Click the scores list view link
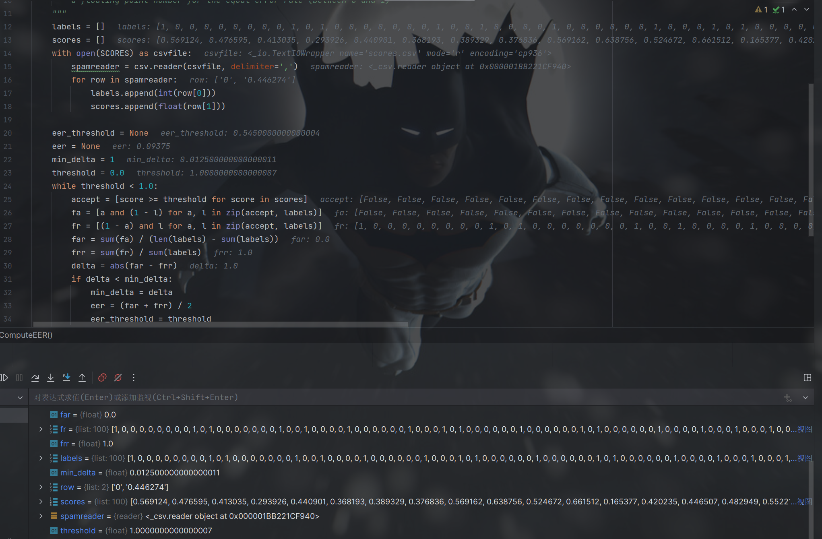 (x=805, y=502)
